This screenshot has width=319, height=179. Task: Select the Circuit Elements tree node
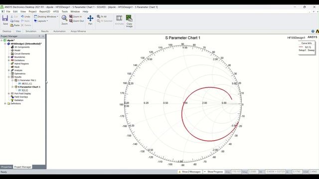(22, 54)
